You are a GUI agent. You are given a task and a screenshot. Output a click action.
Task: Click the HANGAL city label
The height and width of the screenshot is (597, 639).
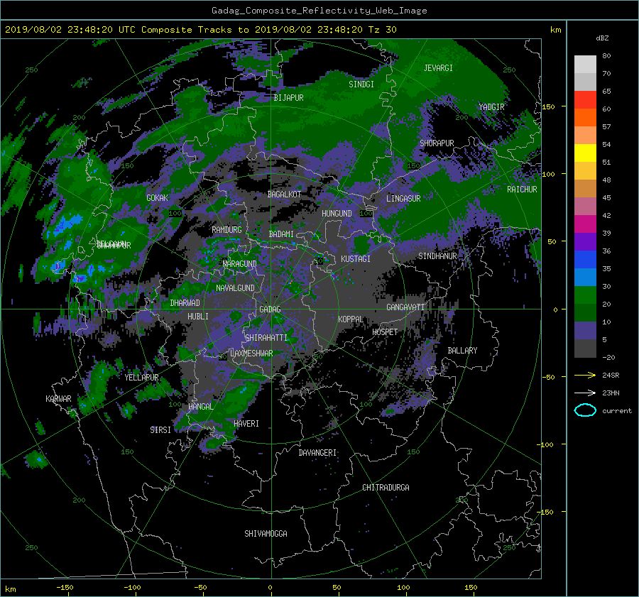click(x=200, y=407)
